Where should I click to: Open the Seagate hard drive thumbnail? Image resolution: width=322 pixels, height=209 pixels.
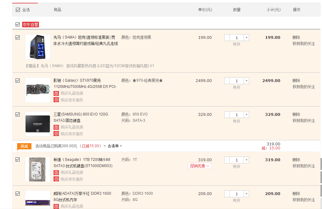tap(38, 169)
